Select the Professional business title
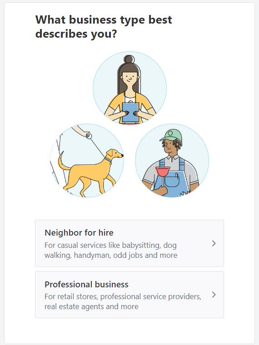Screen dimensions: 259x345 coord(86,284)
